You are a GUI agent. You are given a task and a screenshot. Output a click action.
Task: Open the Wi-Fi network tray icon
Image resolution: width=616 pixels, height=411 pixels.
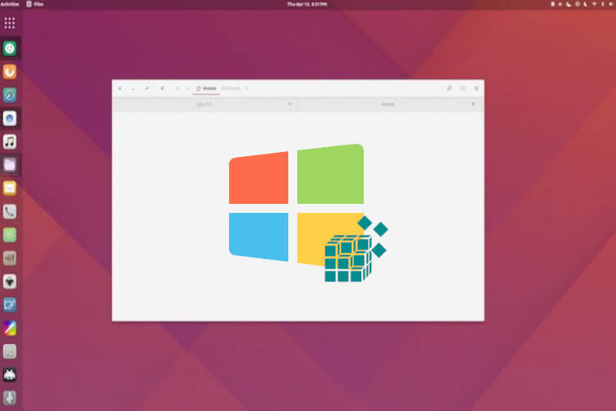click(x=594, y=4)
